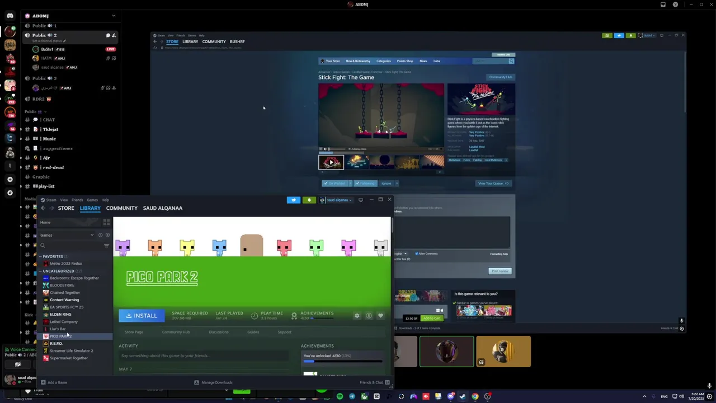Switch to STORE tab in front Steam window
Viewport: 716px width, 403px height.
(x=66, y=208)
